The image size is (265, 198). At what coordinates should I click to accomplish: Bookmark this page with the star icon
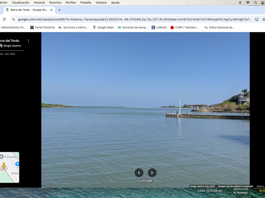pos(263,19)
